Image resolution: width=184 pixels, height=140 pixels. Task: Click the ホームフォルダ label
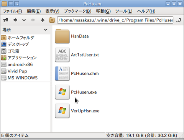(x=21, y=38)
